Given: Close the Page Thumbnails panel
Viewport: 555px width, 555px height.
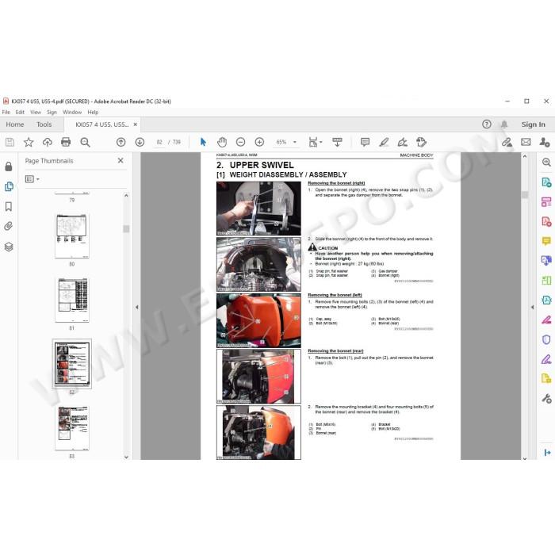Looking at the screenshot, I should tap(121, 161).
